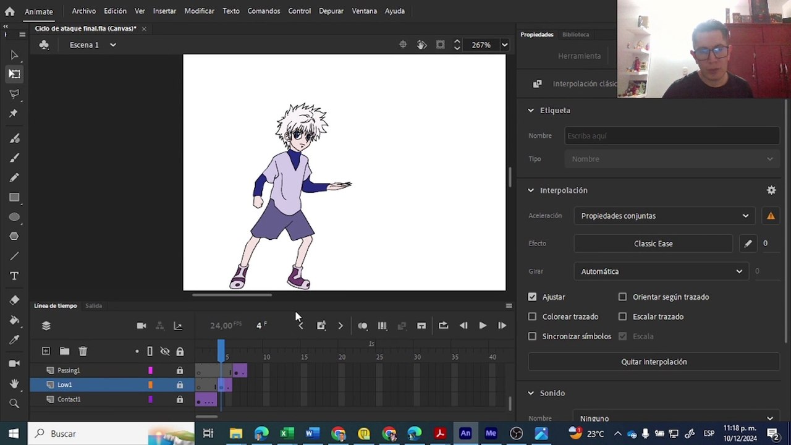
Task: Select the Text tool in toolbar
Action: pyautogui.click(x=14, y=276)
